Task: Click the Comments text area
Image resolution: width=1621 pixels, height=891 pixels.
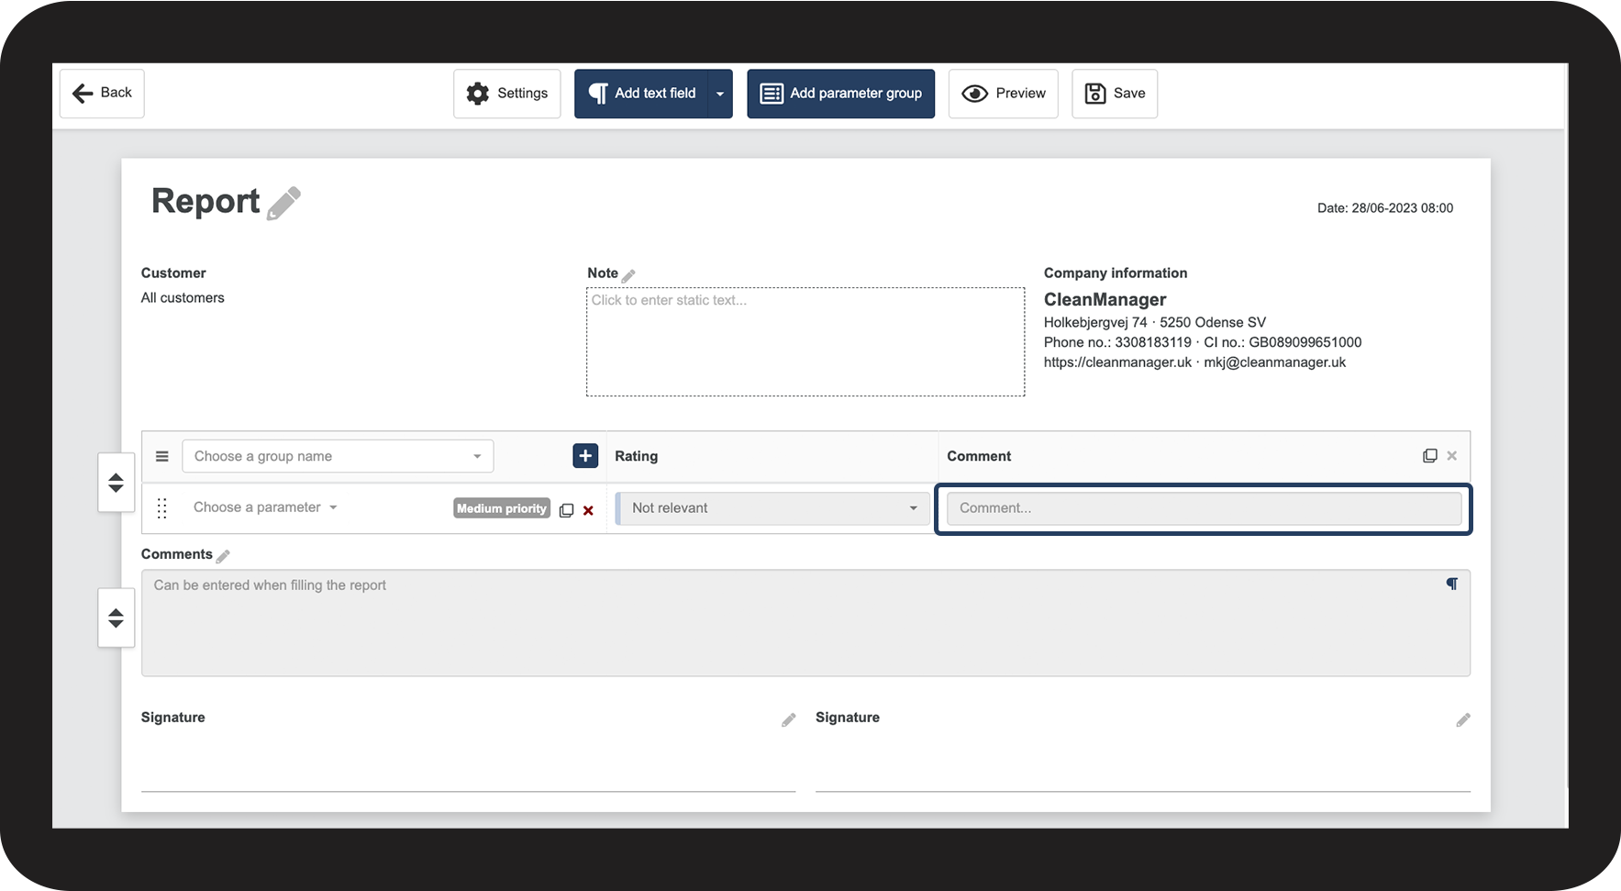Action: pos(805,623)
